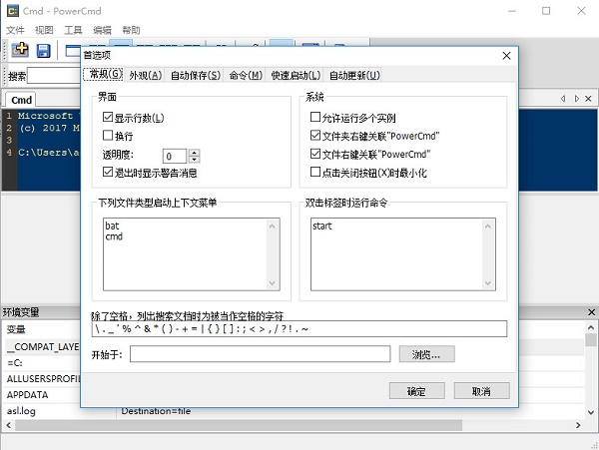Screen dimensions: 599x450
Task: Click the search-separator characters field
Action: click(299, 328)
